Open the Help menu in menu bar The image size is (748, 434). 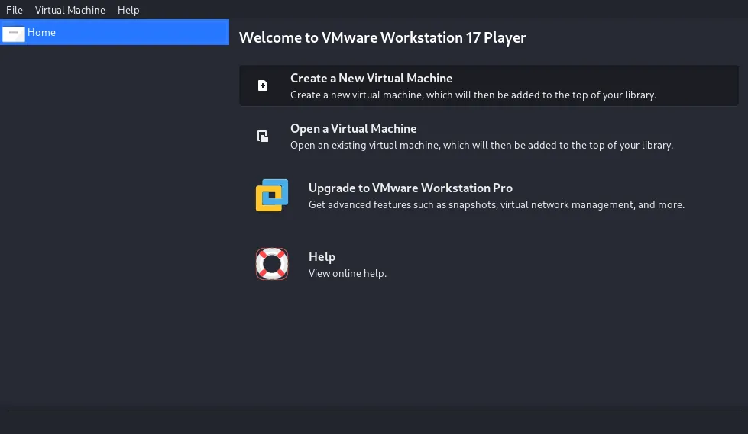tap(128, 10)
